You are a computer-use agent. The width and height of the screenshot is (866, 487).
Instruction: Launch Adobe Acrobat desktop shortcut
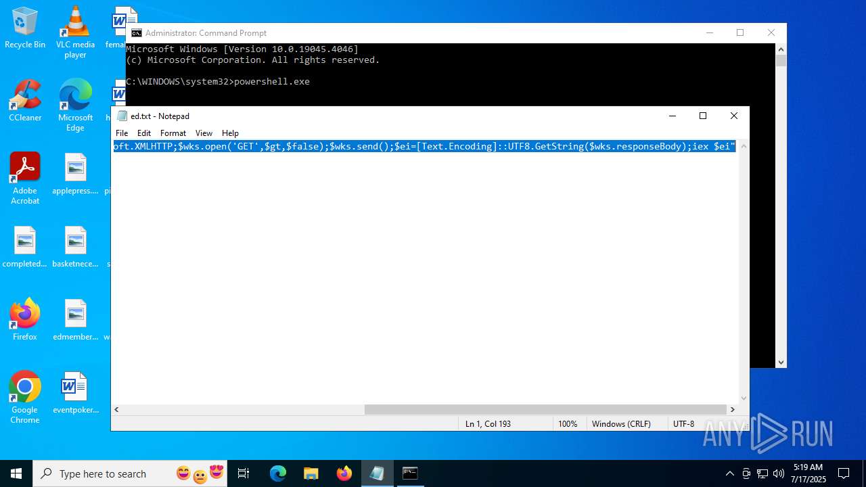[25, 178]
